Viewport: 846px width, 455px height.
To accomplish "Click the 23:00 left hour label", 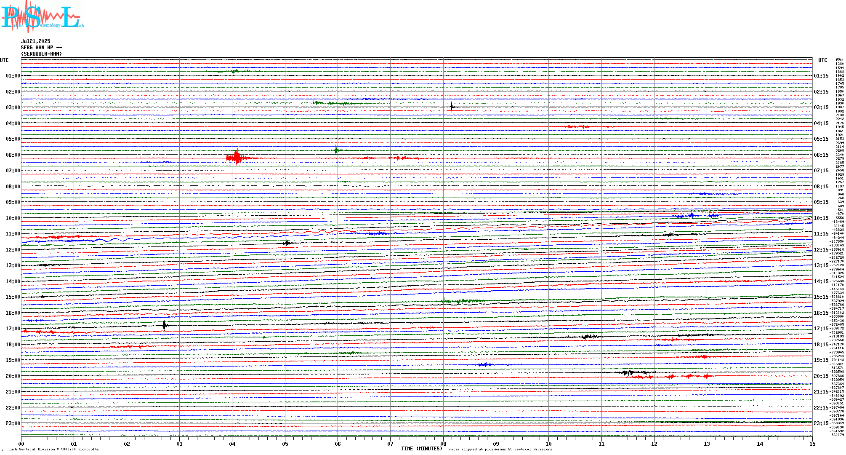I will click(x=13, y=423).
